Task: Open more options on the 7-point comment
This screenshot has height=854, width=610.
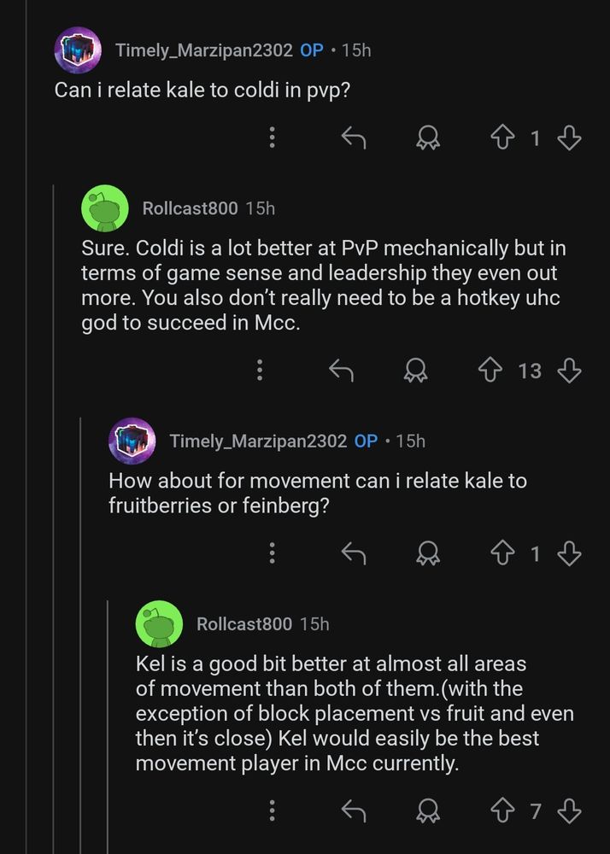Action: [272, 810]
